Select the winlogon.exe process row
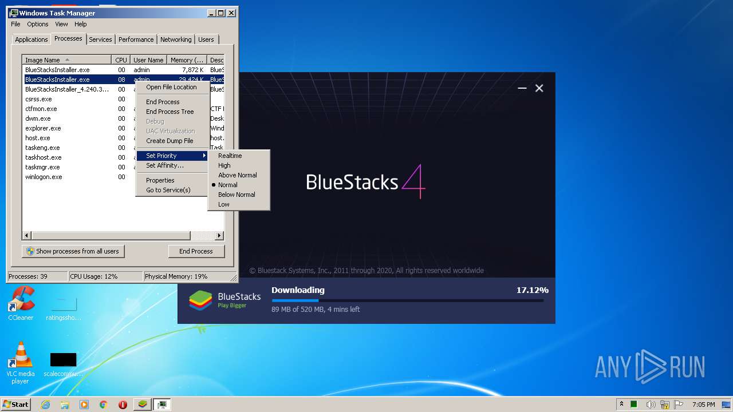 point(79,177)
